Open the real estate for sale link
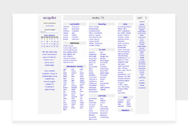 [x=95, y=37]
